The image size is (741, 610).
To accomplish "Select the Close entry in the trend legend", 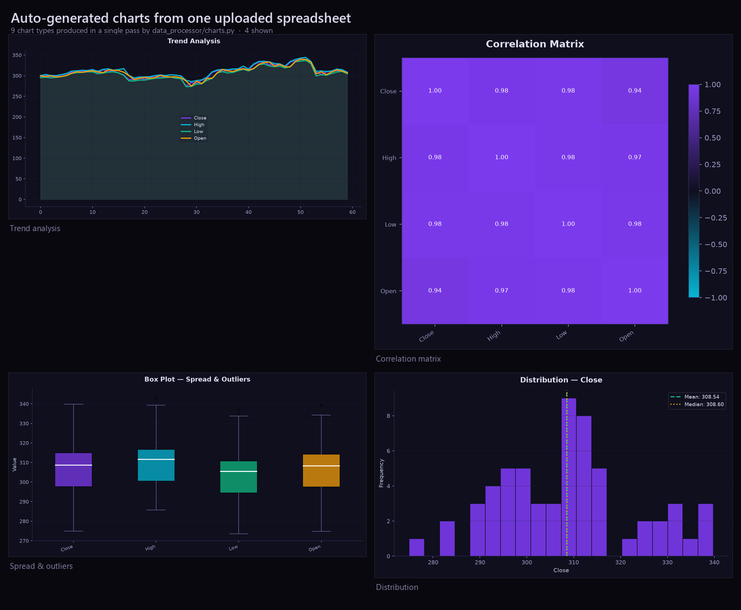I will [x=194, y=118].
